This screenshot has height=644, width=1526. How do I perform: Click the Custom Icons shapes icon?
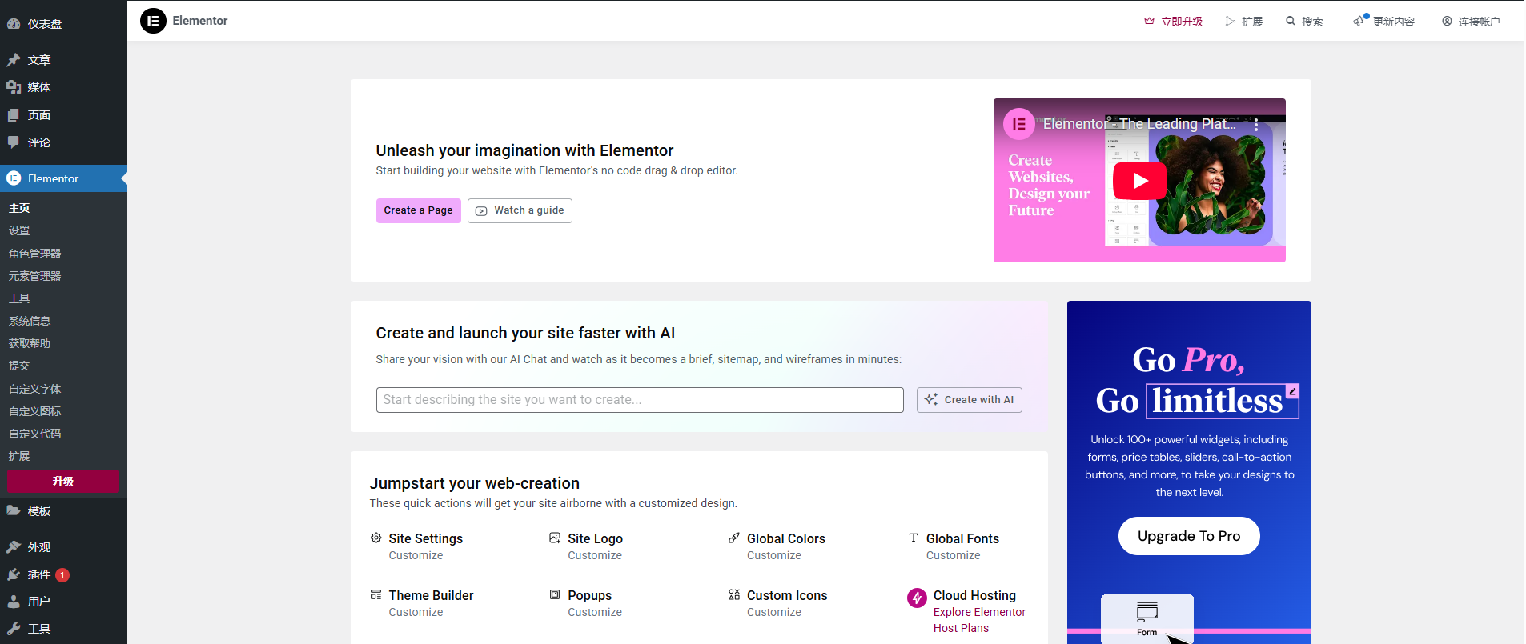point(734,594)
